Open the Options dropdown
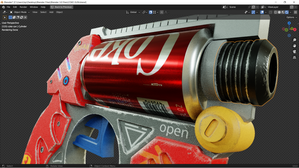 pyautogui.click(x=292, y=17)
